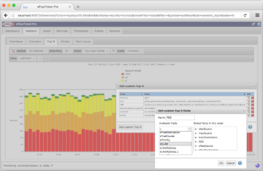The width and height of the screenshot is (263, 171).
Task: Close the Edit custom Top N fields dialog
Action: coord(244,111)
